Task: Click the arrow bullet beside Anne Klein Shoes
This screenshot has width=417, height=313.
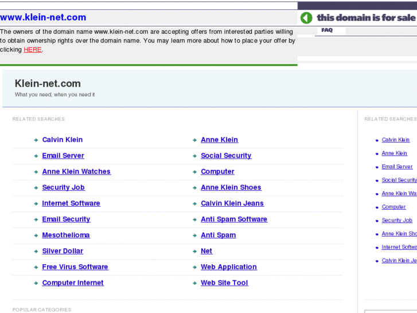Action: (194, 188)
